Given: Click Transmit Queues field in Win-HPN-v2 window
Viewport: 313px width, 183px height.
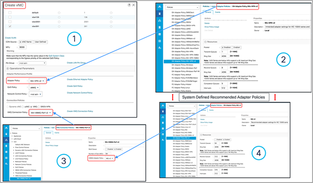Looking at the screenshot, I should coord(224,52).
